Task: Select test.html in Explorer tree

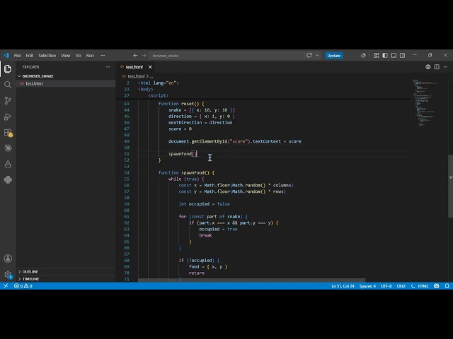Action: (x=66, y=83)
